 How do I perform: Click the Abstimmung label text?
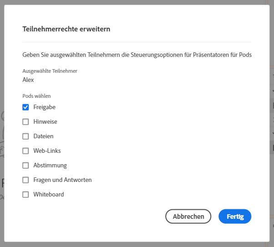point(50,166)
